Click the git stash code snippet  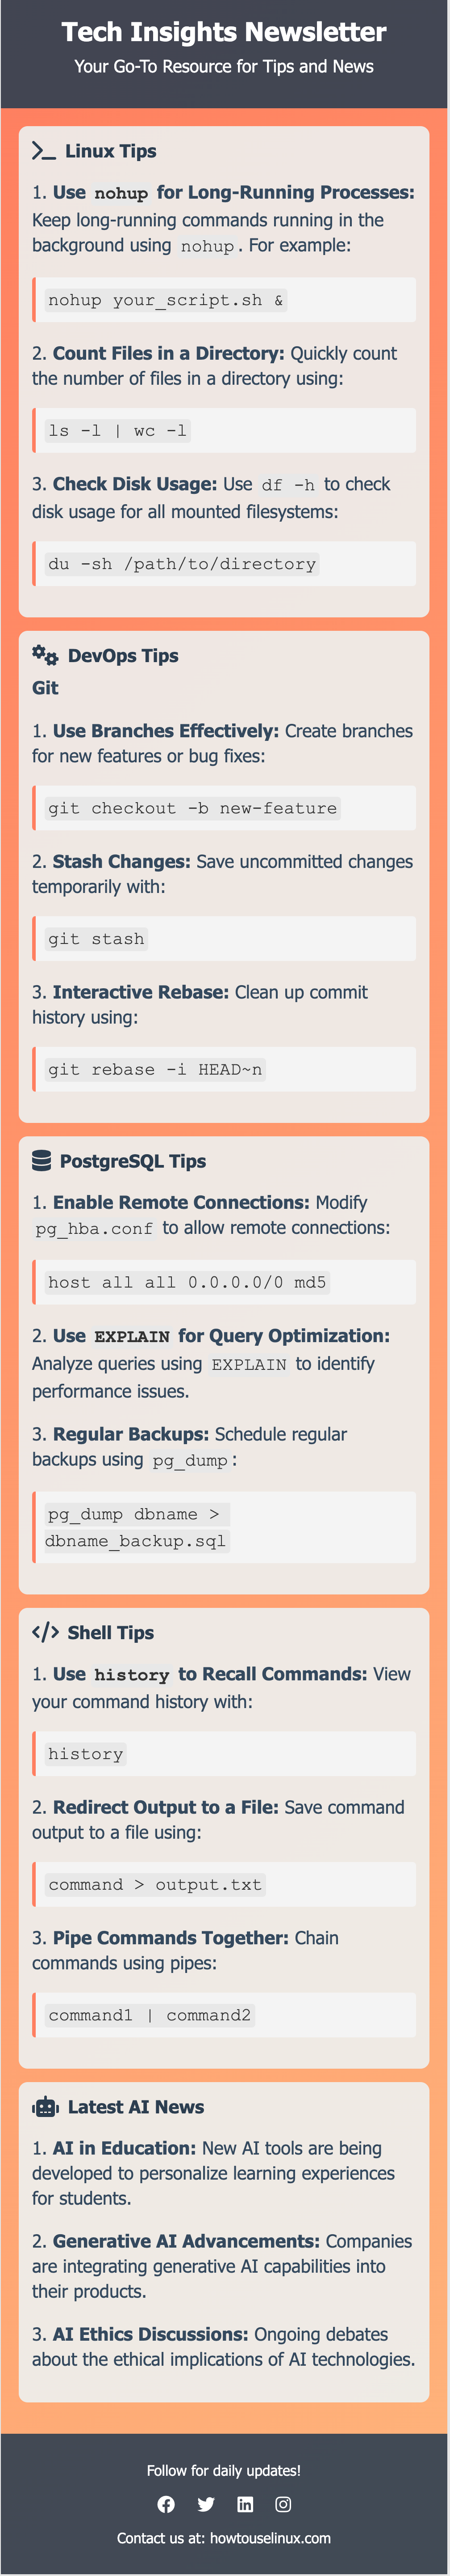(x=96, y=939)
